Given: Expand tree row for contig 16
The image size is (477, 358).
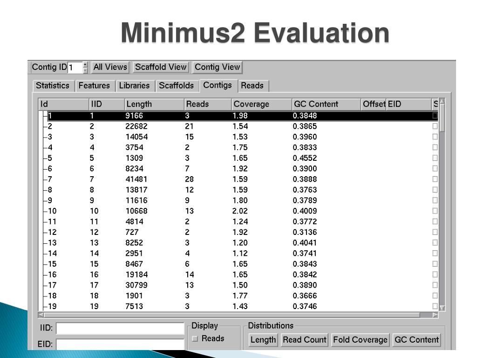Looking at the screenshot, I should pos(45,275).
